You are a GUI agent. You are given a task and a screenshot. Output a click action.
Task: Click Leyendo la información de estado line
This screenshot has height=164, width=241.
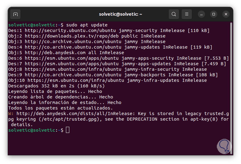click(x=65, y=103)
